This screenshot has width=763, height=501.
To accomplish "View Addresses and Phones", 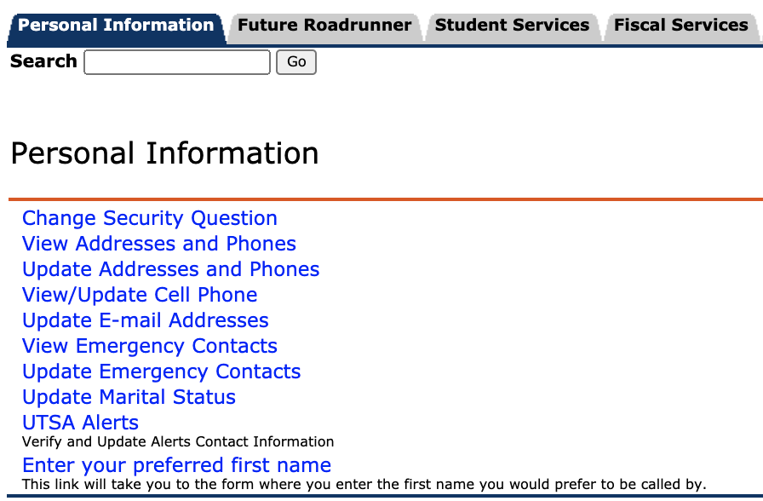I will tap(159, 244).
